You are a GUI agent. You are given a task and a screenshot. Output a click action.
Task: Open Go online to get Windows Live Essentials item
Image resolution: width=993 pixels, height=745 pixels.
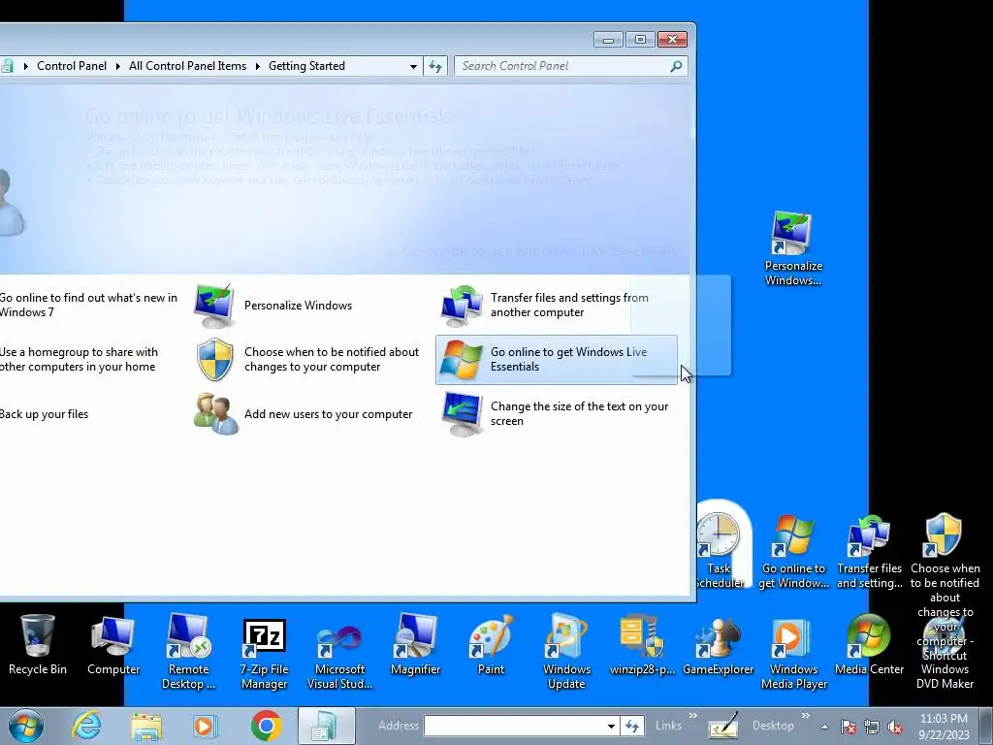(556, 359)
